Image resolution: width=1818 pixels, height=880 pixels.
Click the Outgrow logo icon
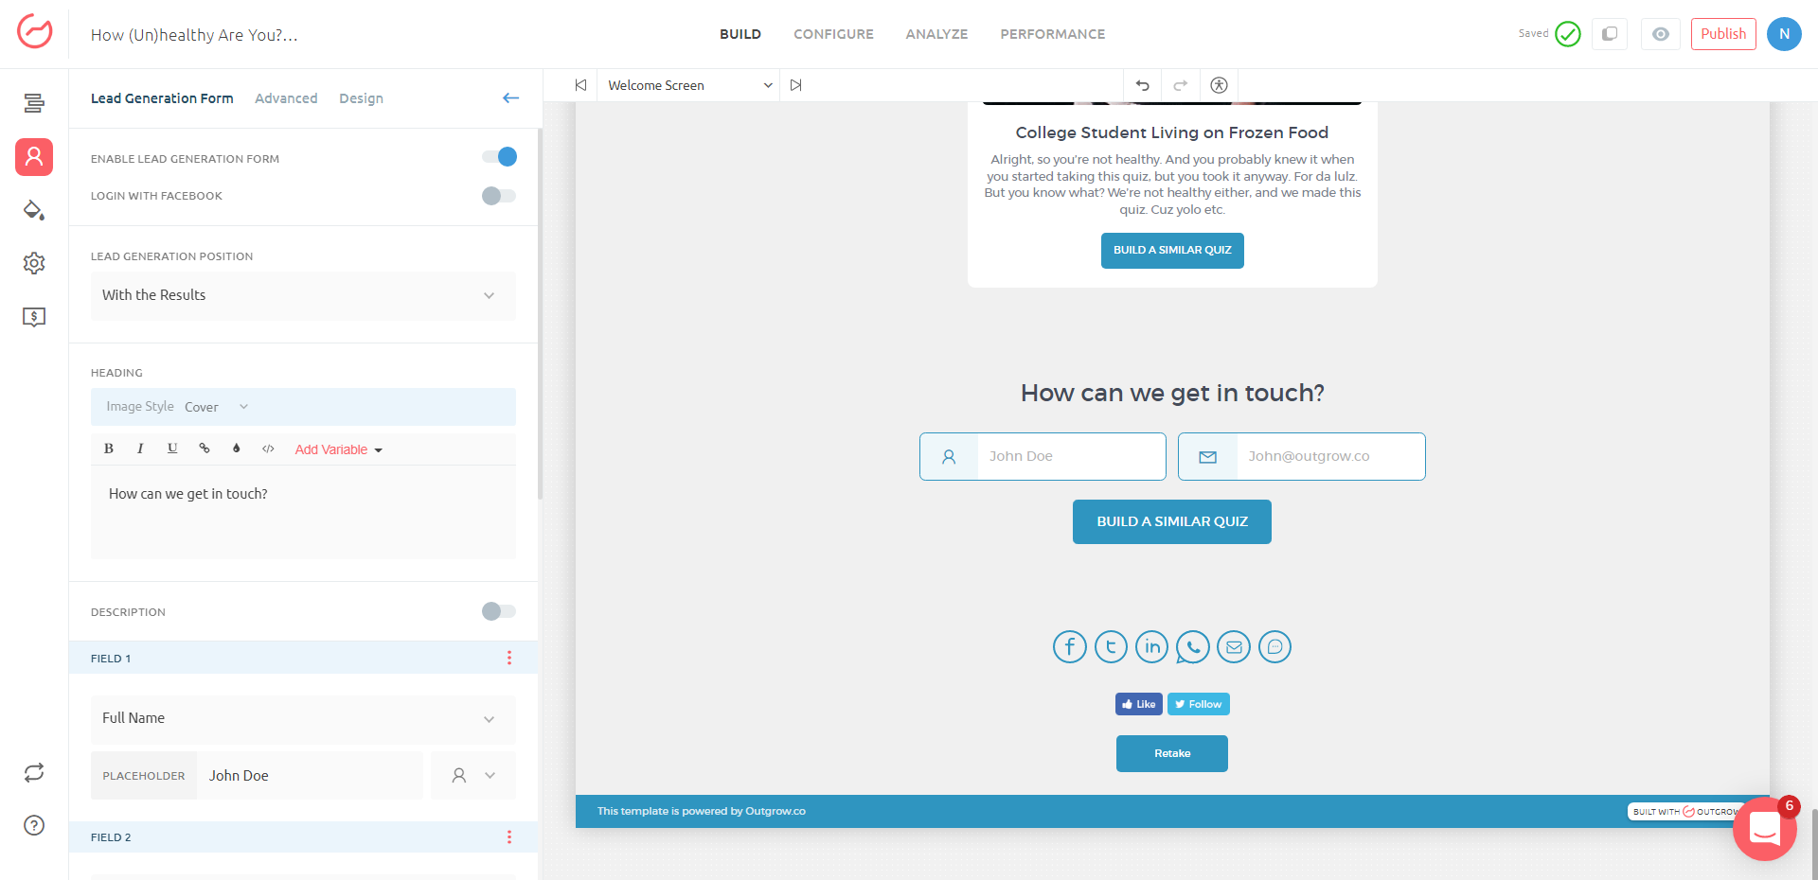35,31
